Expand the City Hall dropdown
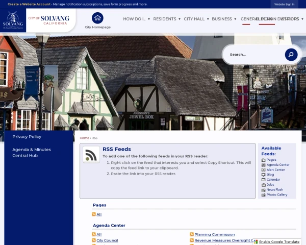 tap(195, 19)
